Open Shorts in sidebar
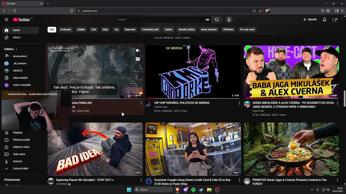346x194 pixels. click(x=21, y=37)
